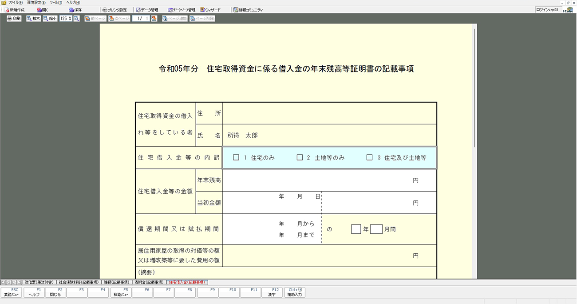This screenshot has height=304, width=577.
Task: Check the '3 住宅及び土地等' checkbox
Action: (369, 157)
